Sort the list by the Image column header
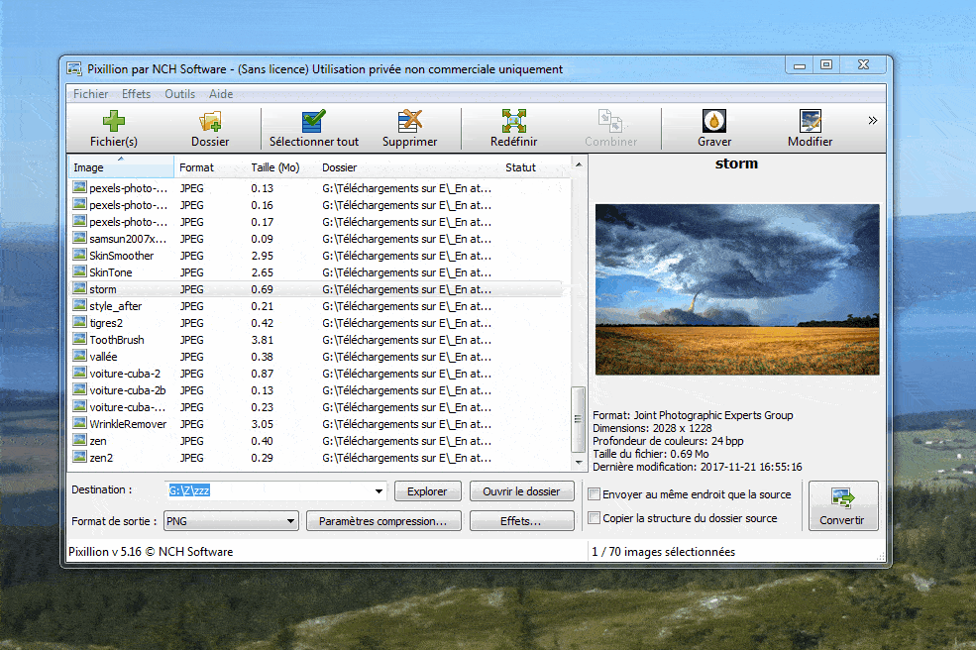Screen dimensions: 976x650 (121, 167)
